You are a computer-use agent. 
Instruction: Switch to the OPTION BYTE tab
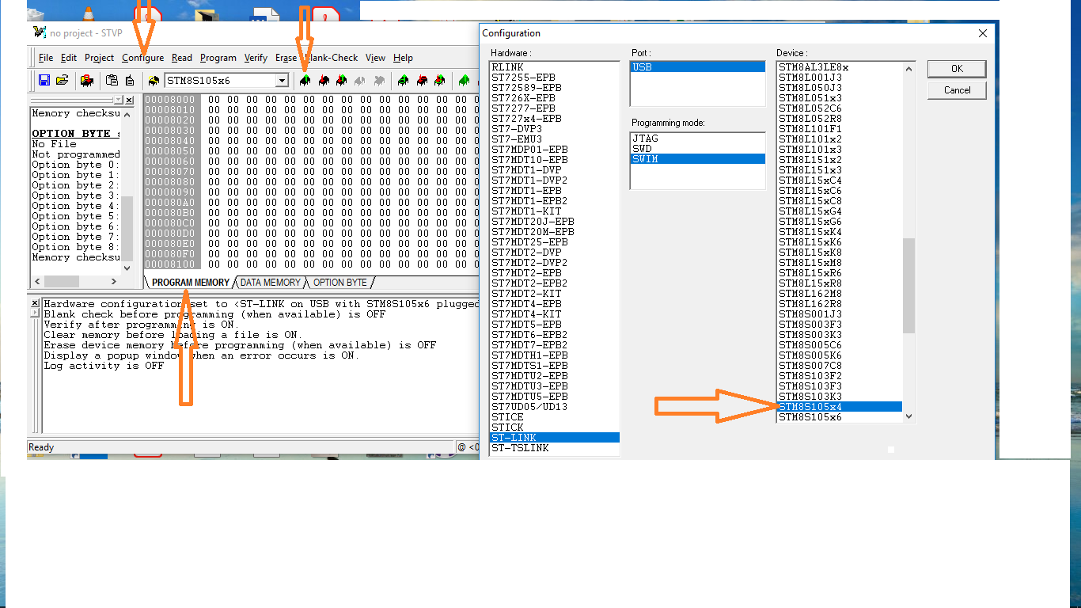pyautogui.click(x=340, y=283)
